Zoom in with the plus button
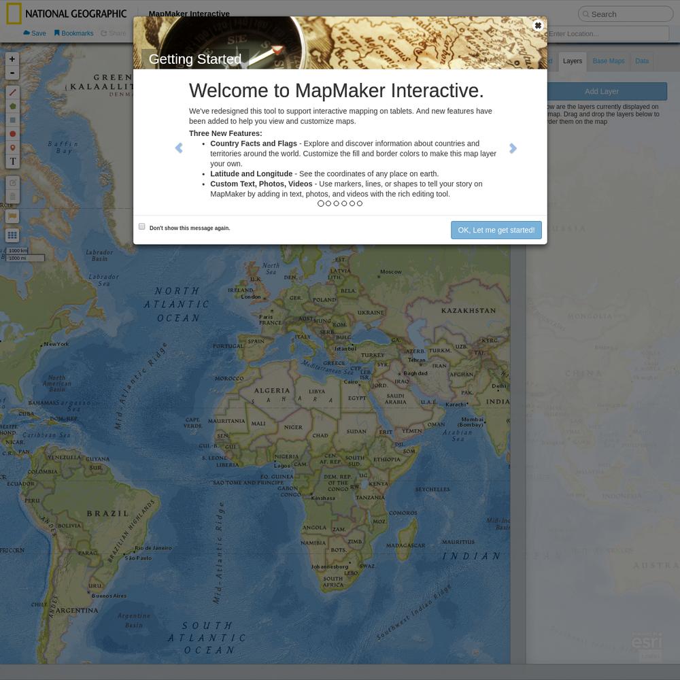This screenshot has height=680, width=680. coord(12,59)
